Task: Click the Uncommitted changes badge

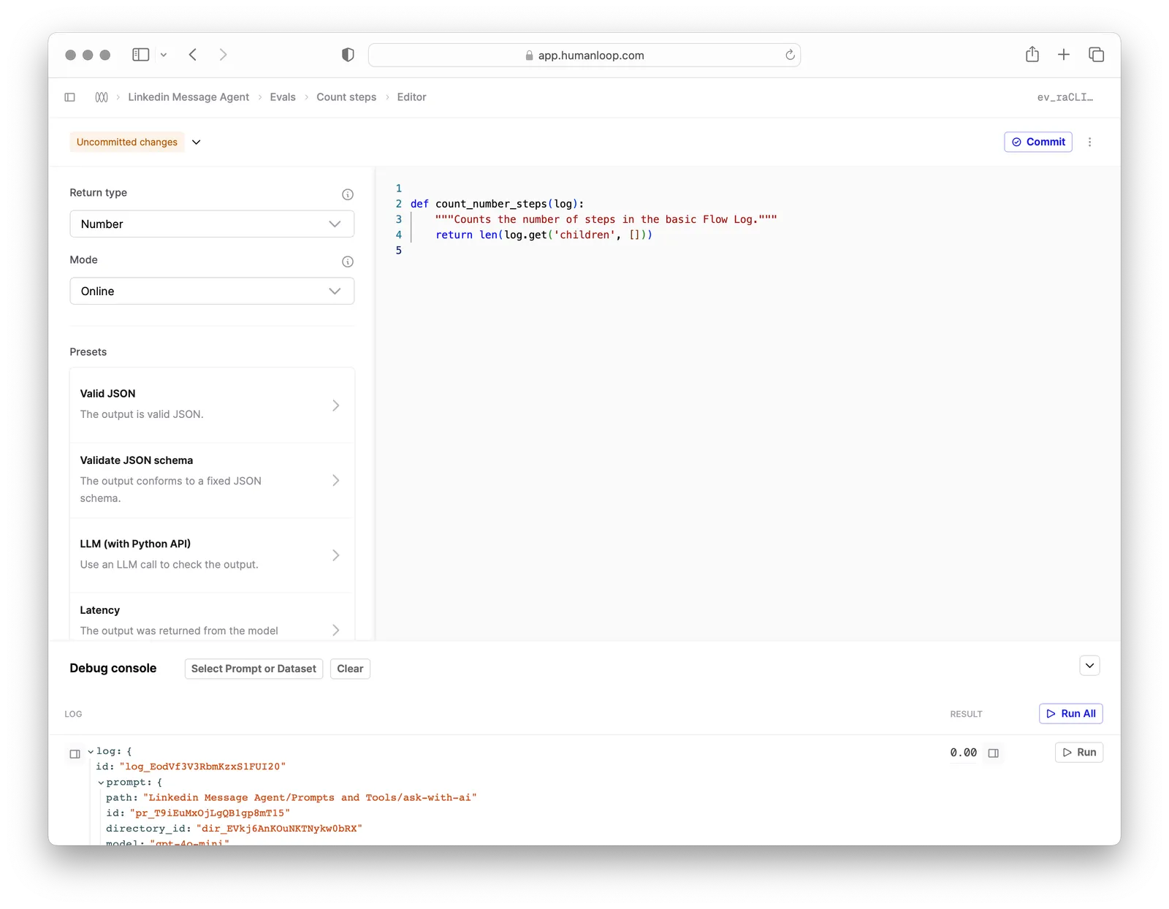Action: point(127,142)
